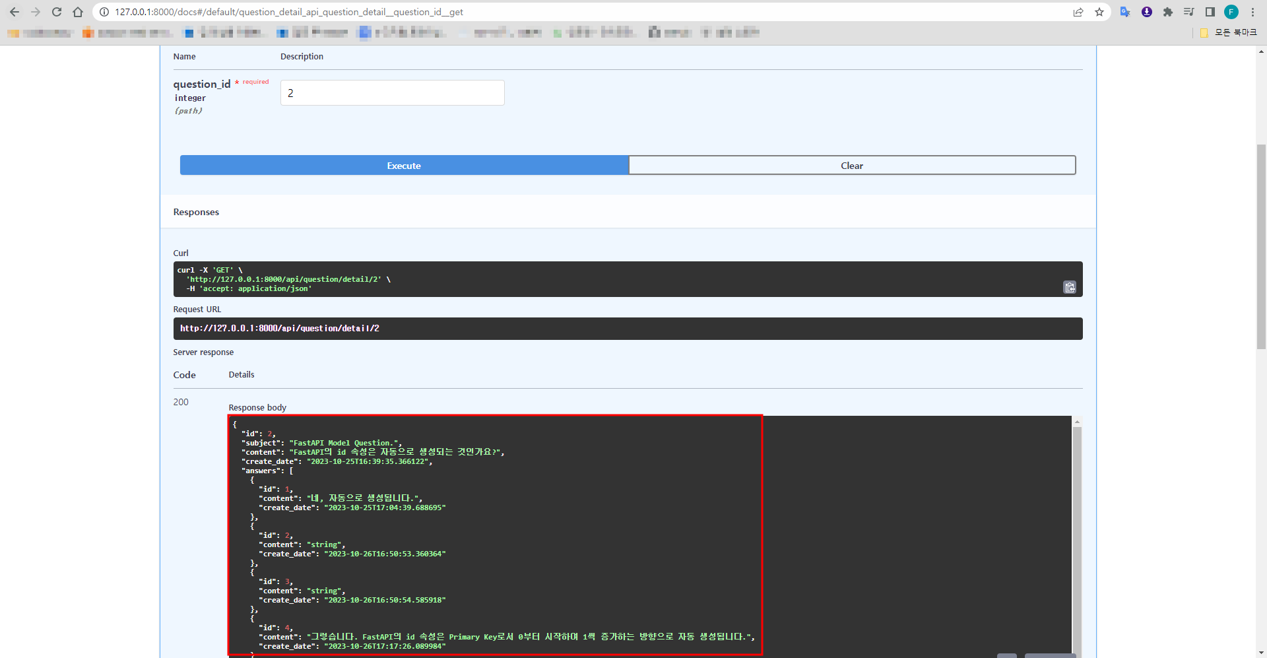The height and width of the screenshot is (658, 1267).
Task: Click the answer timestamp 2023-10-26T17:17:26.089984
Action: pos(385,646)
